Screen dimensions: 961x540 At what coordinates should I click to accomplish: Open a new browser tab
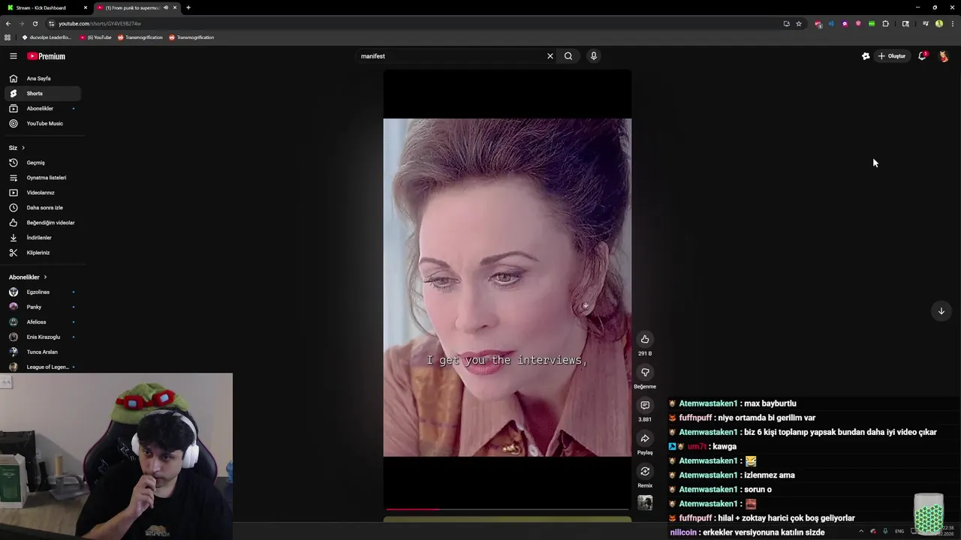point(188,7)
